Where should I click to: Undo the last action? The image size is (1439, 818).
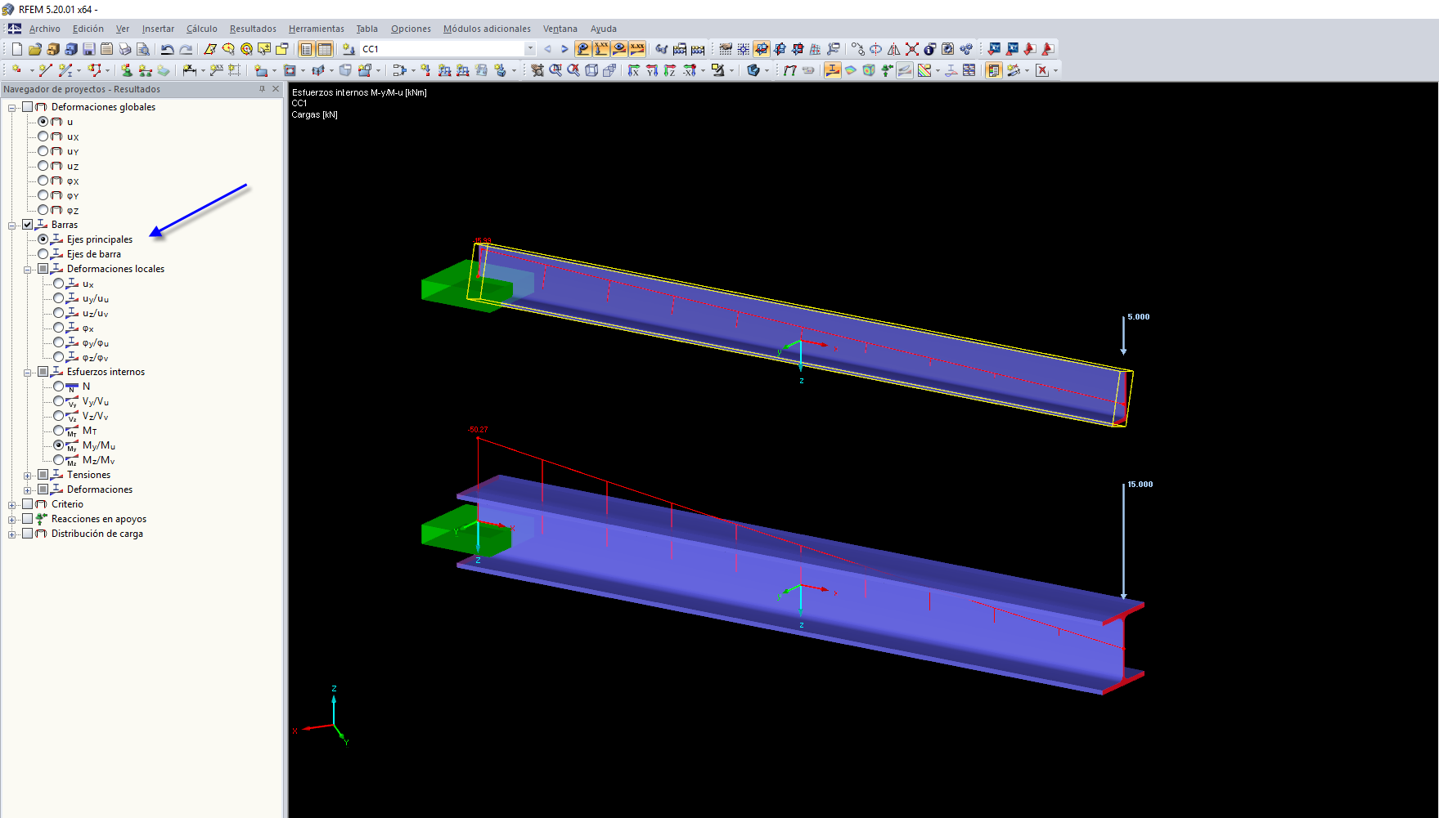coord(167,49)
